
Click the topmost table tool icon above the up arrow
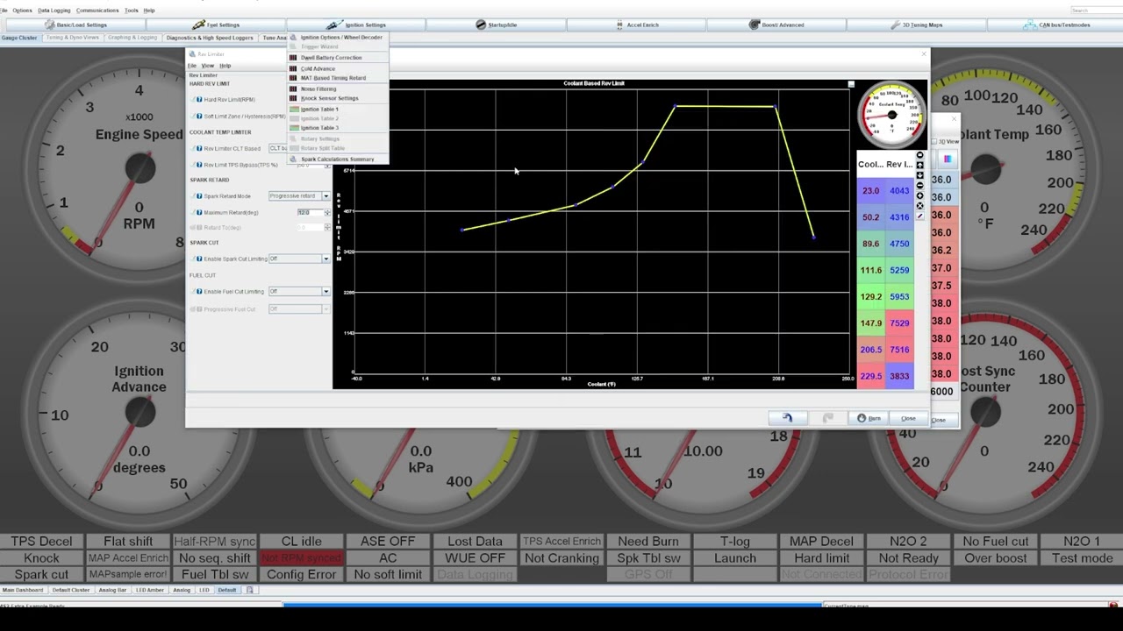(919, 155)
